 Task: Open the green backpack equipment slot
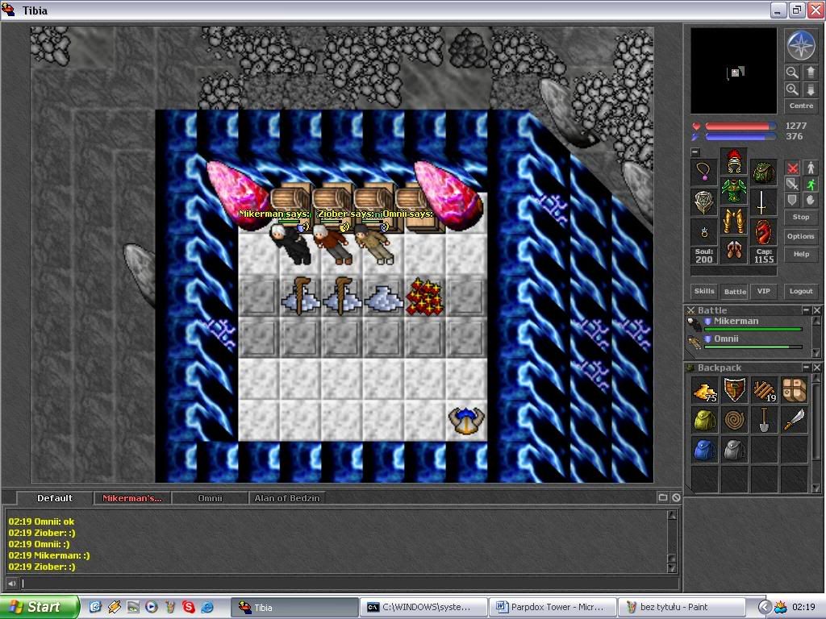(763, 172)
